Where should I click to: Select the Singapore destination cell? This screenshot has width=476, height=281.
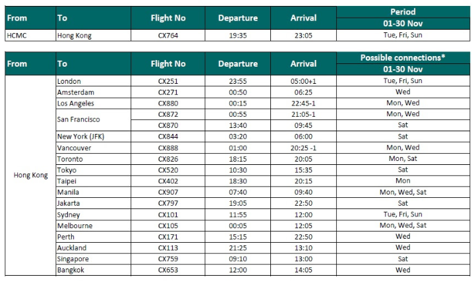click(93, 259)
